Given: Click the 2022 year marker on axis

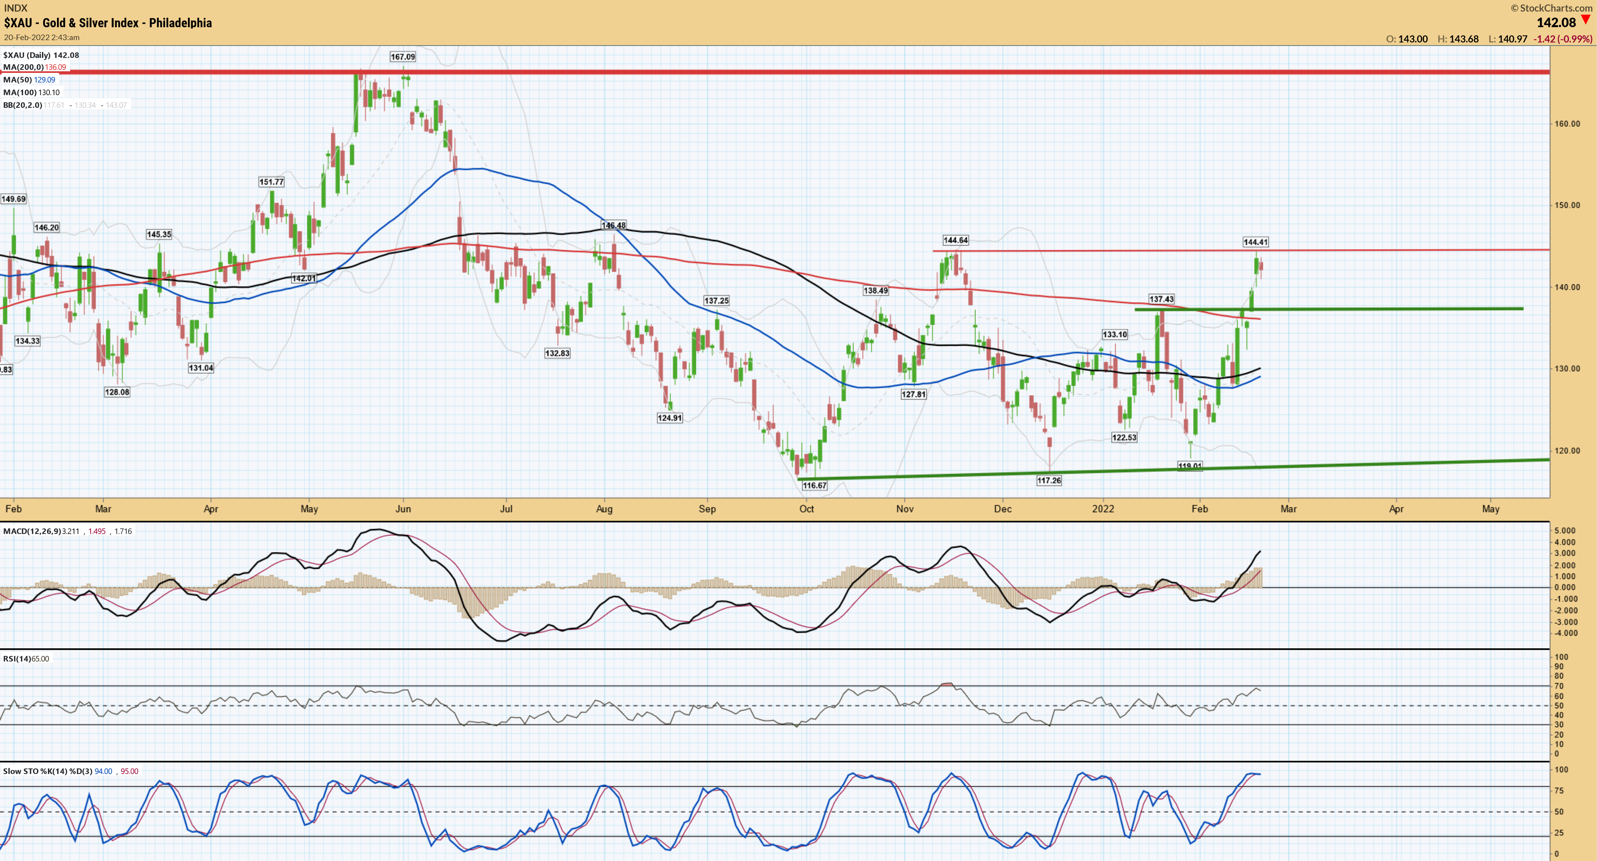Looking at the screenshot, I should point(1103,509).
